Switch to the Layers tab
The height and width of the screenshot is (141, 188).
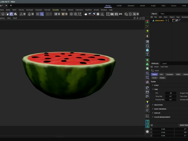coord(164,63)
